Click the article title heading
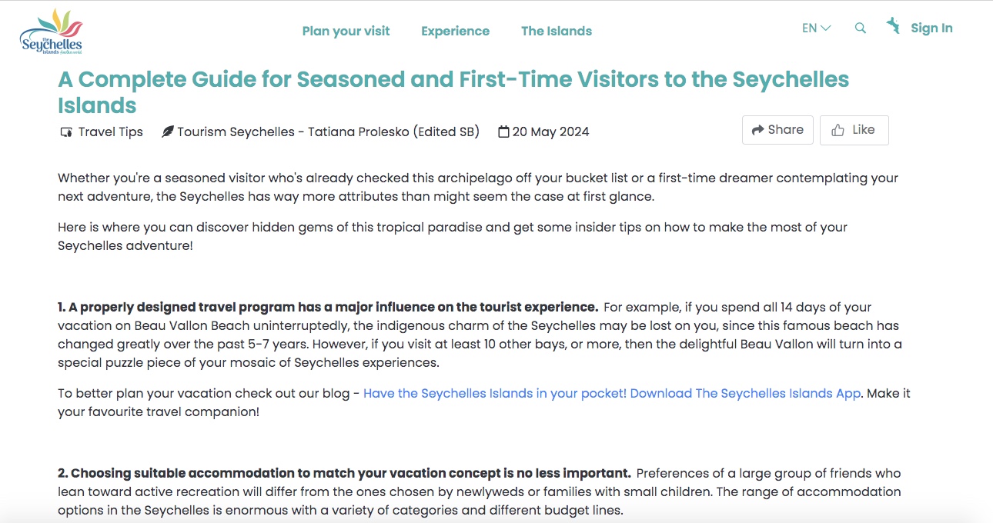This screenshot has height=523, width=993. (453, 92)
